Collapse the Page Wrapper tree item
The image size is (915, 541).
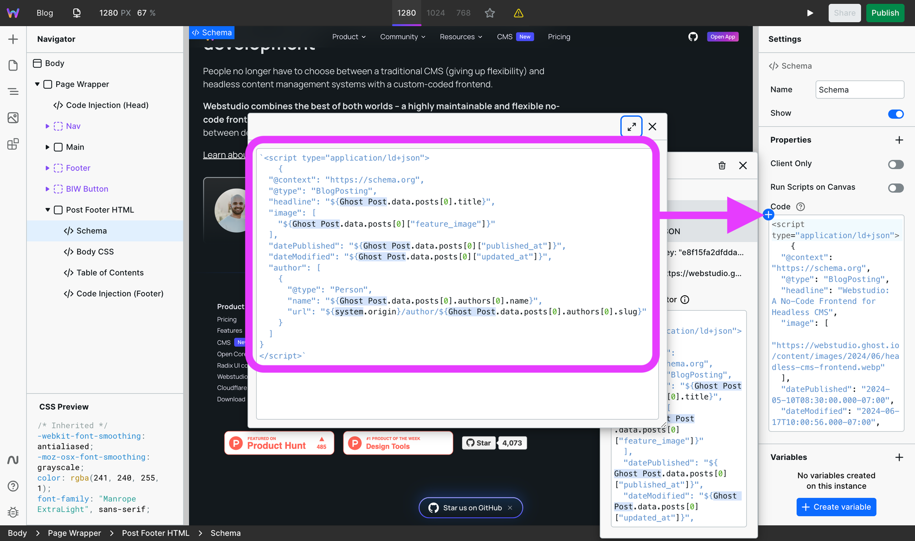[38, 84]
